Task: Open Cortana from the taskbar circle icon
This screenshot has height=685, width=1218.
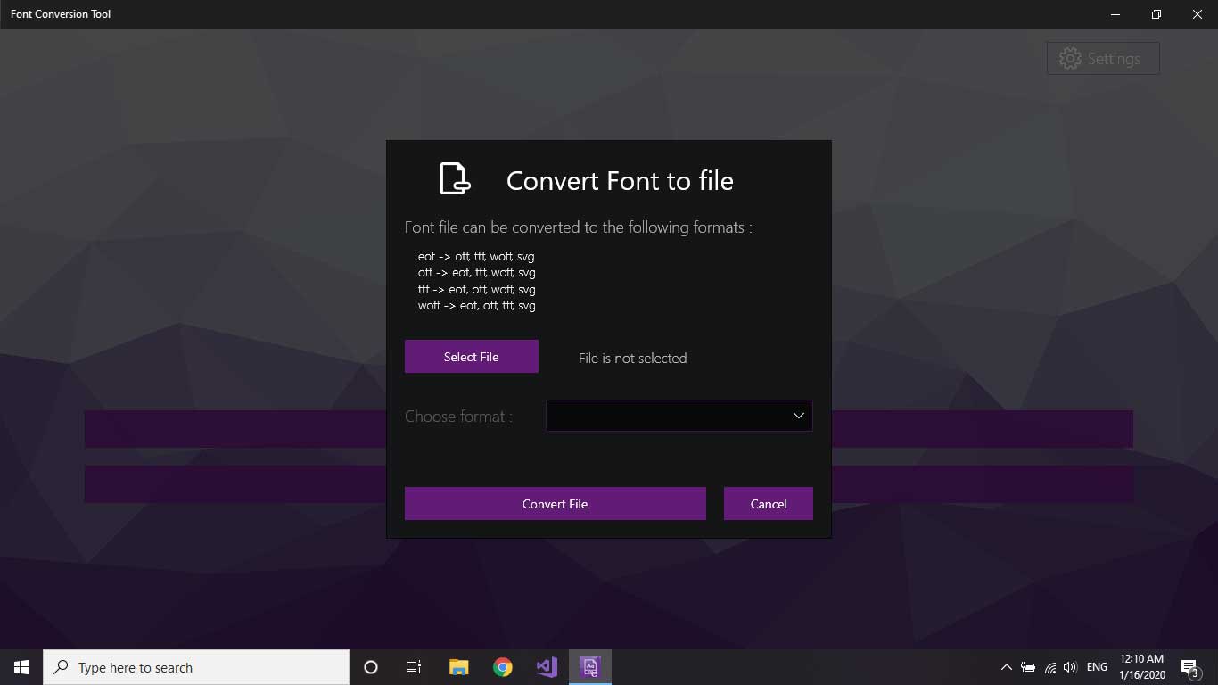Action: pyautogui.click(x=371, y=667)
